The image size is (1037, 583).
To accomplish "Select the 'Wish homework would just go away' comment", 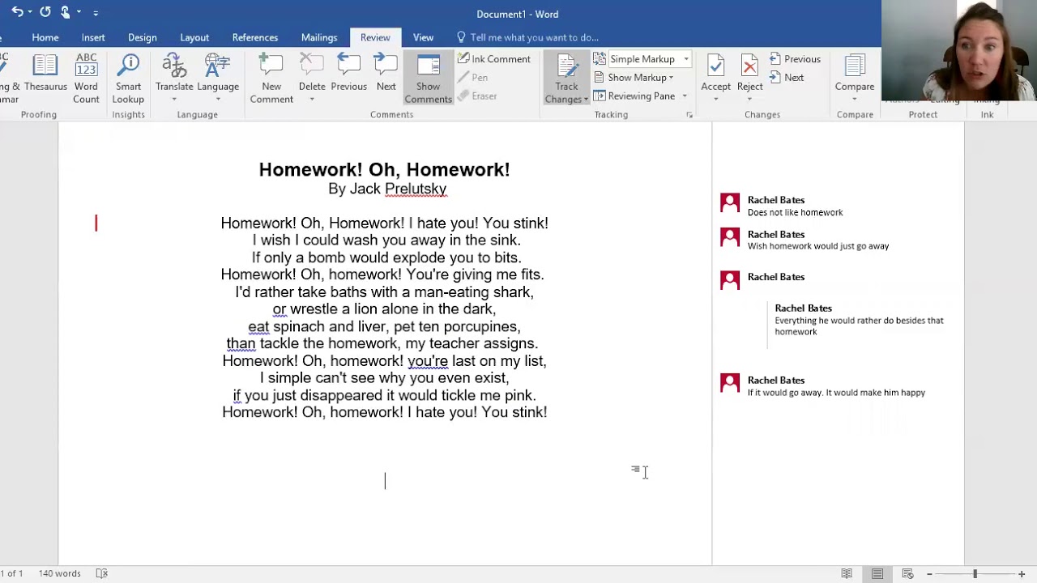I will pyautogui.click(x=818, y=246).
